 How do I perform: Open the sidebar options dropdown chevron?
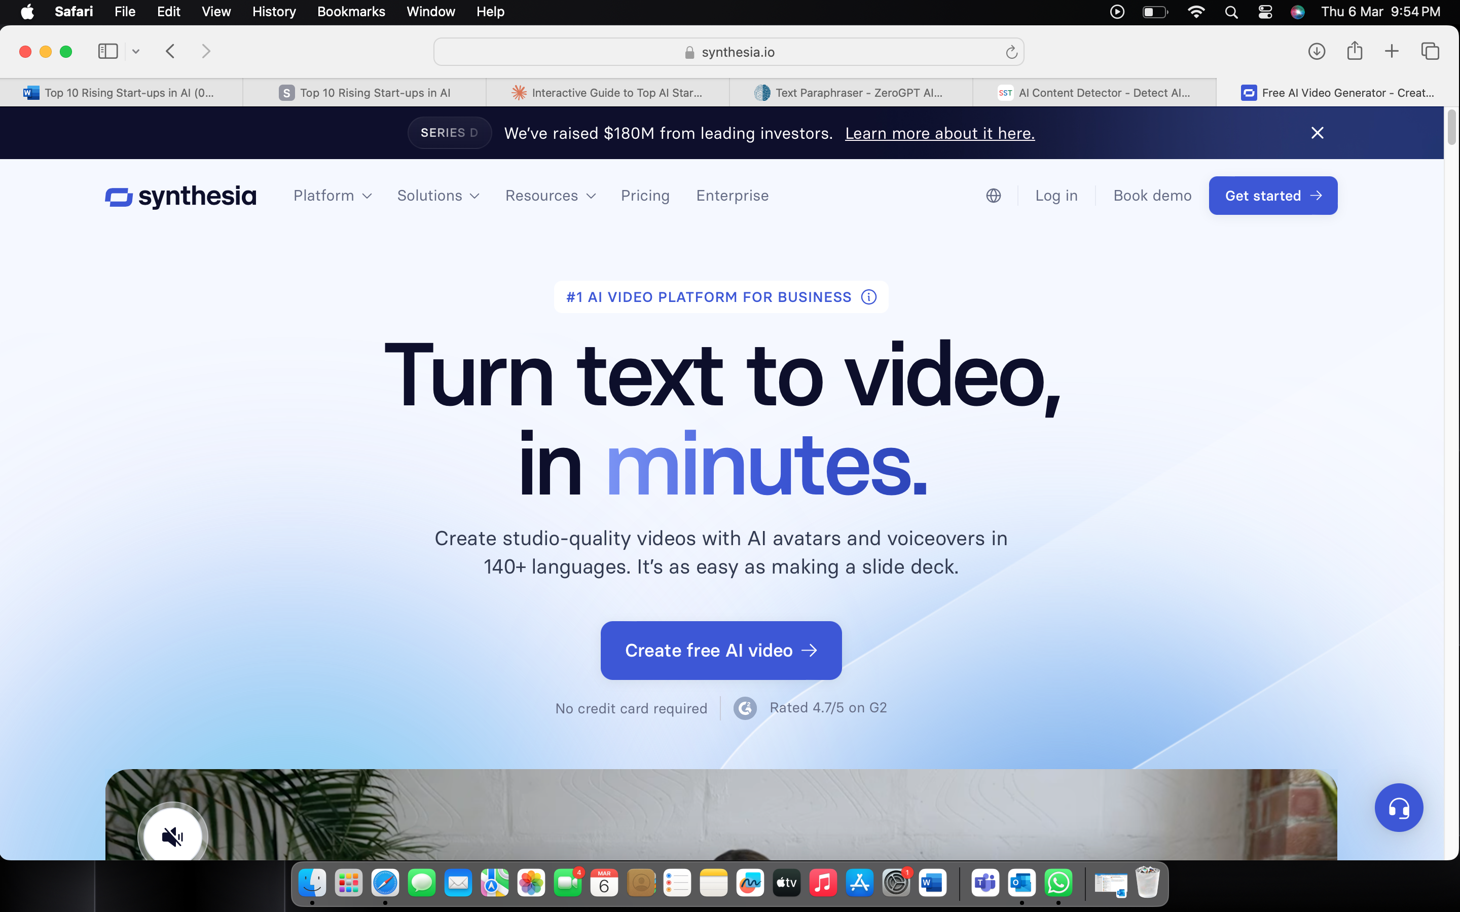point(136,51)
